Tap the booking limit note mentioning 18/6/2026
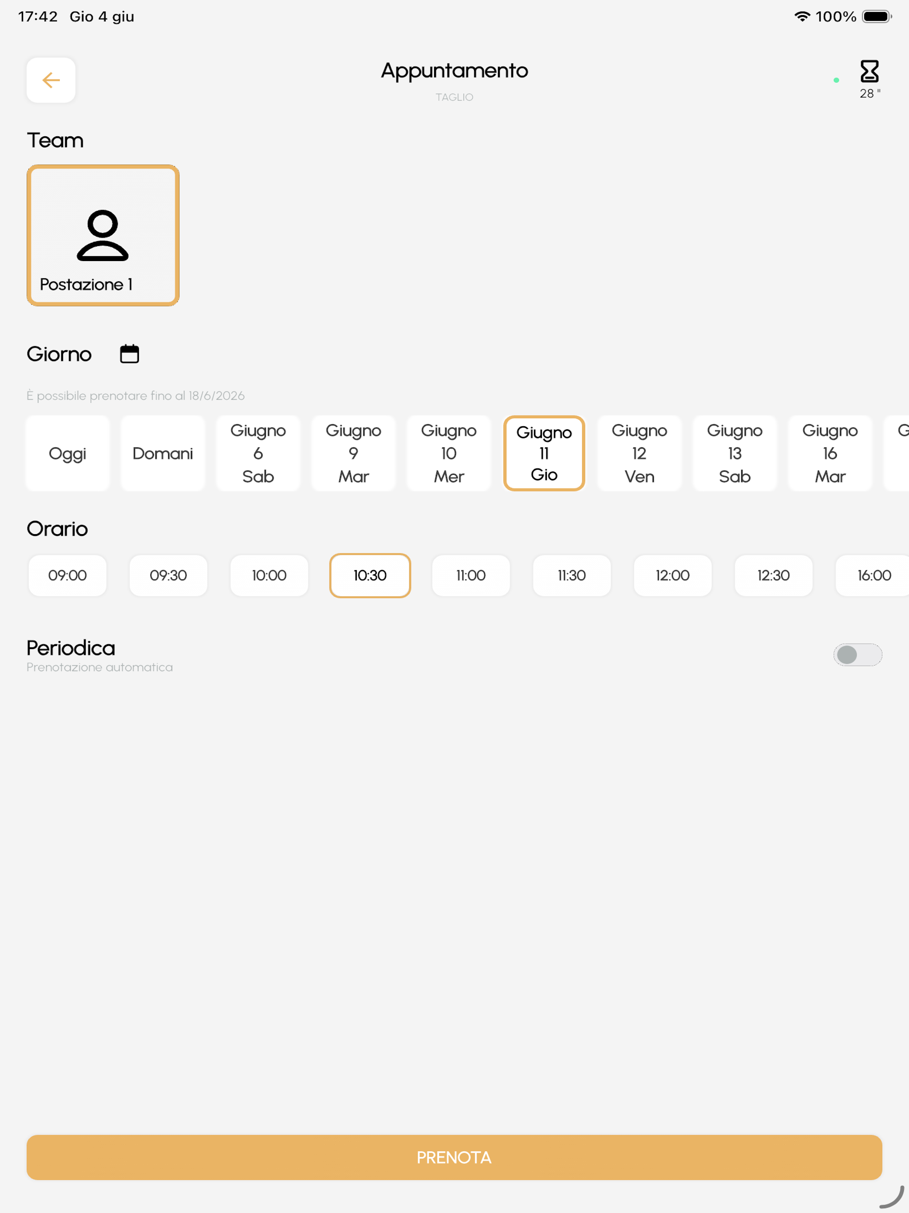The width and height of the screenshot is (909, 1213). coord(135,395)
